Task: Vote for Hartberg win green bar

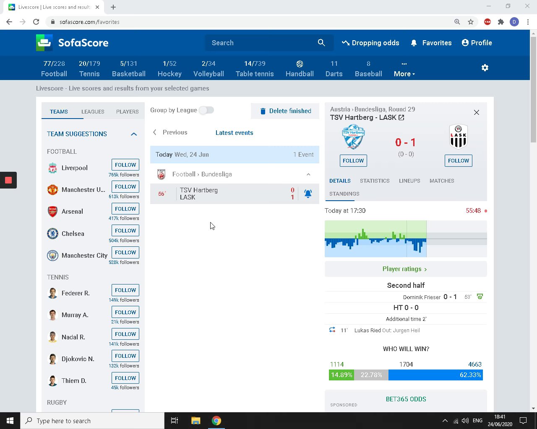Action: (341, 375)
